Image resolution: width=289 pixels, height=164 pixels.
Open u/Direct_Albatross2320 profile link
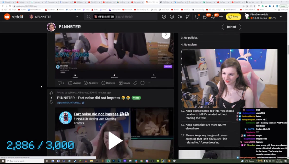click(x=81, y=93)
